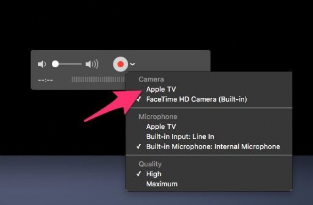Click the audio level meter bar
The width and height of the screenshot is (313, 205).
click(x=98, y=80)
